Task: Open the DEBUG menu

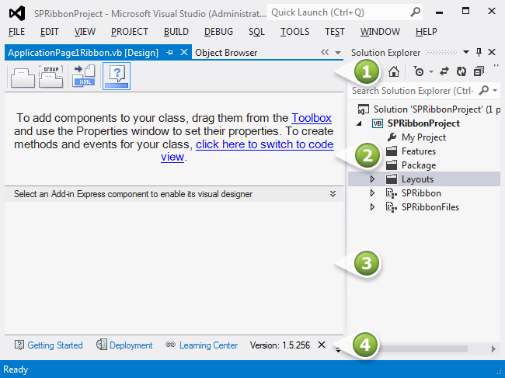Action: pyautogui.click(x=218, y=32)
